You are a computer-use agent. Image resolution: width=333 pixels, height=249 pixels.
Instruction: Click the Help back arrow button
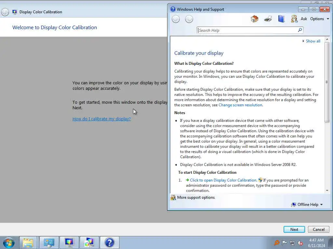[176, 19]
